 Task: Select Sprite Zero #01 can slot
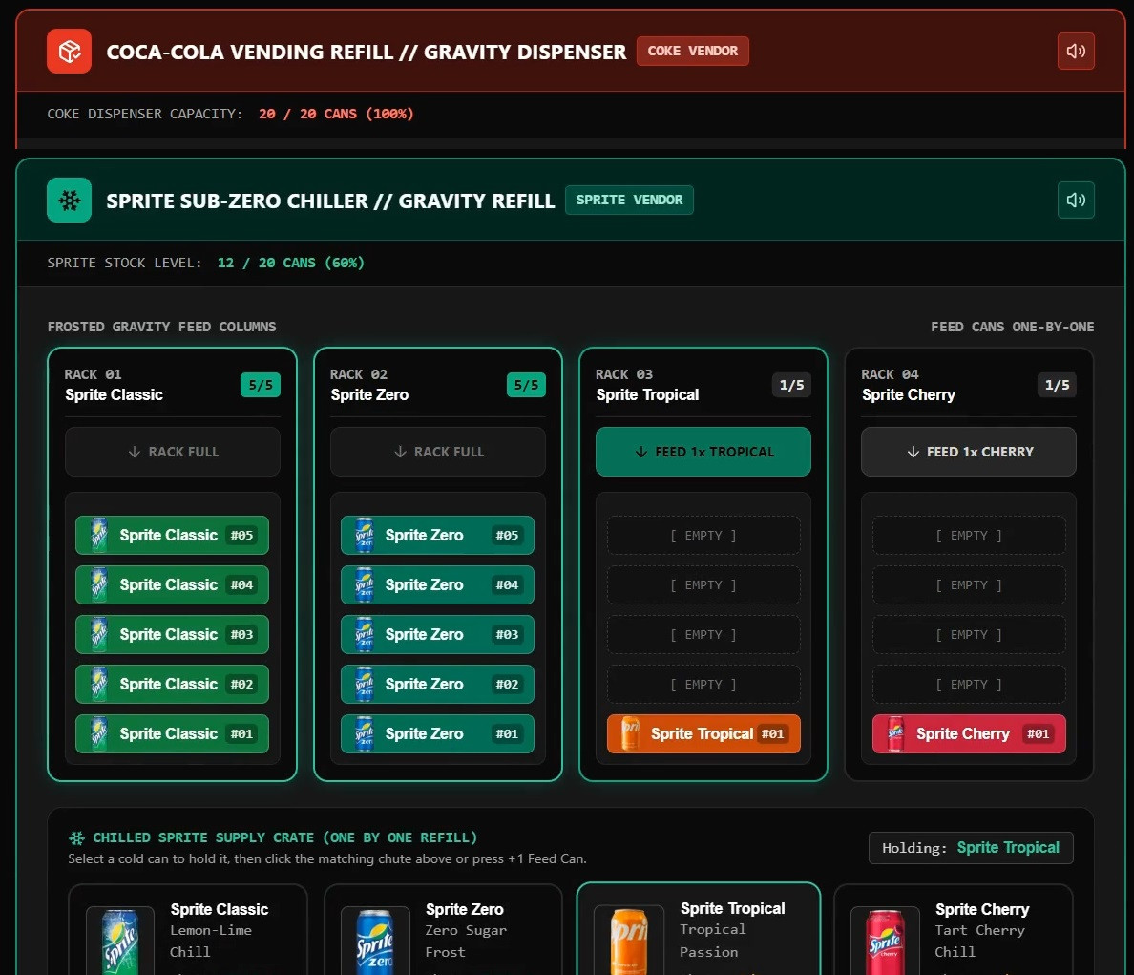point(437,733)
